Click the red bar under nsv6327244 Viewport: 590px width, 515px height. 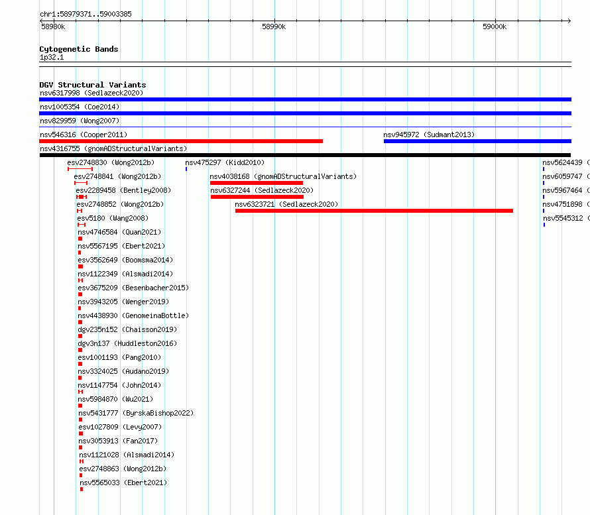(257, 197)
